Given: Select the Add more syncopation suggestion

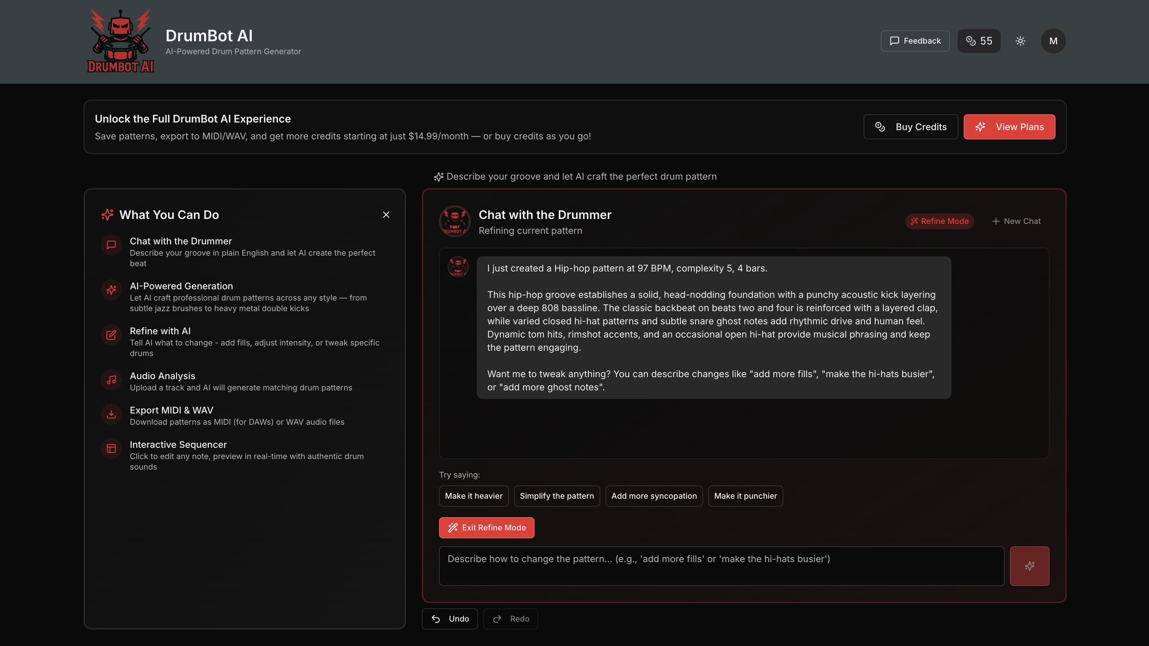Looking at the screenshot, I should (653, 496).
